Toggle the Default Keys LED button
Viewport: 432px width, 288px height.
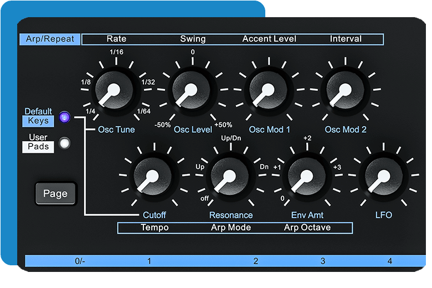click(x=65, y=116)
